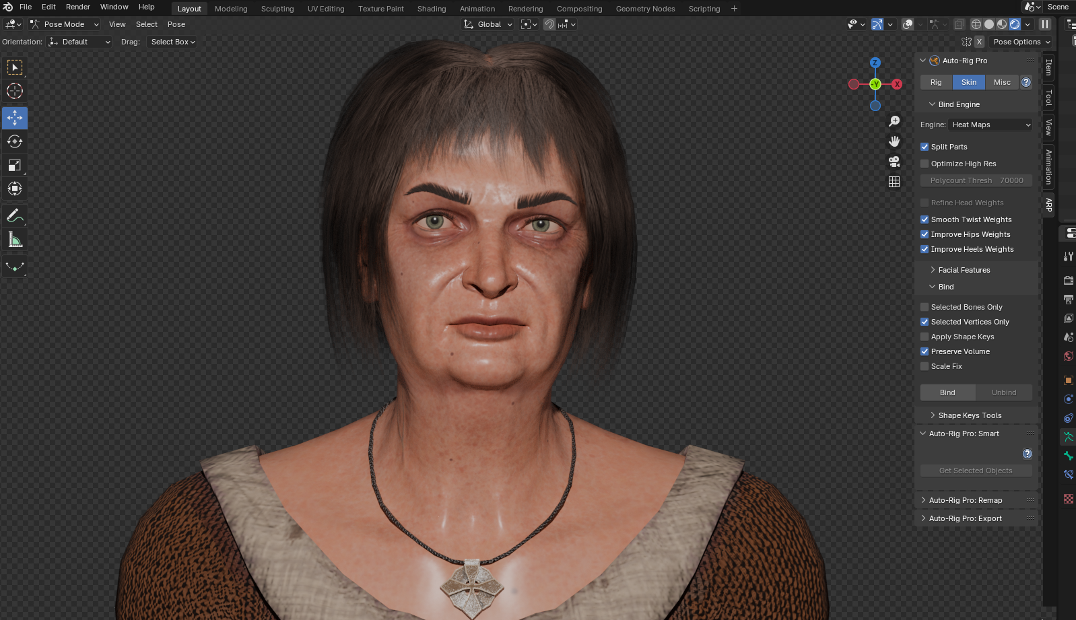Enable Selected Bones Only checkbox
The width and height of the screenshot is (1076, 620).
(x=924, y=307)
